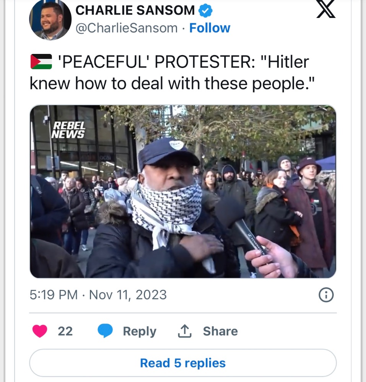Click the Rebel News watermark in video
Viewport: 366px width, 382px height.
tap(68, 130)
